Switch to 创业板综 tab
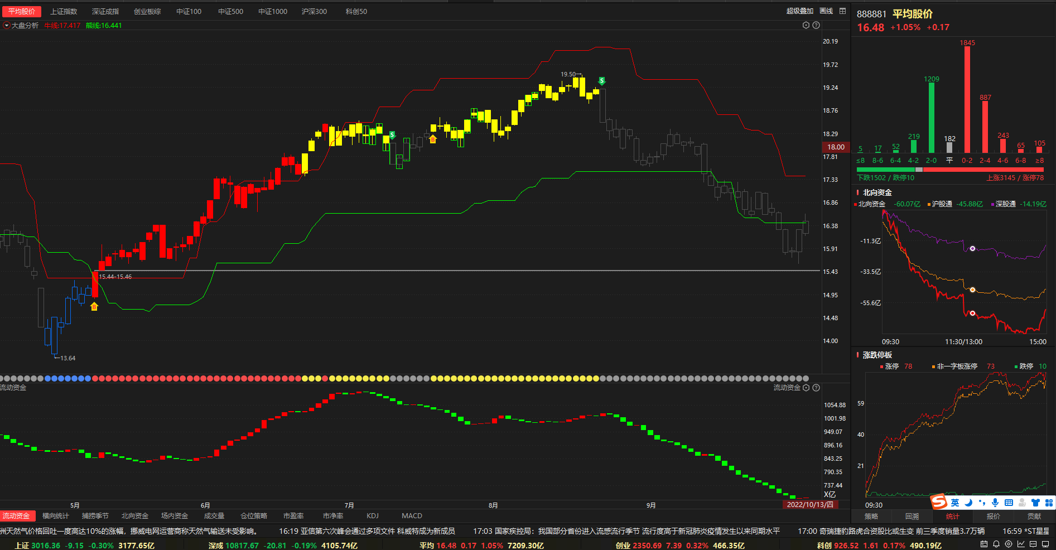Screen dimensions: 1056x550 (147, 11)
